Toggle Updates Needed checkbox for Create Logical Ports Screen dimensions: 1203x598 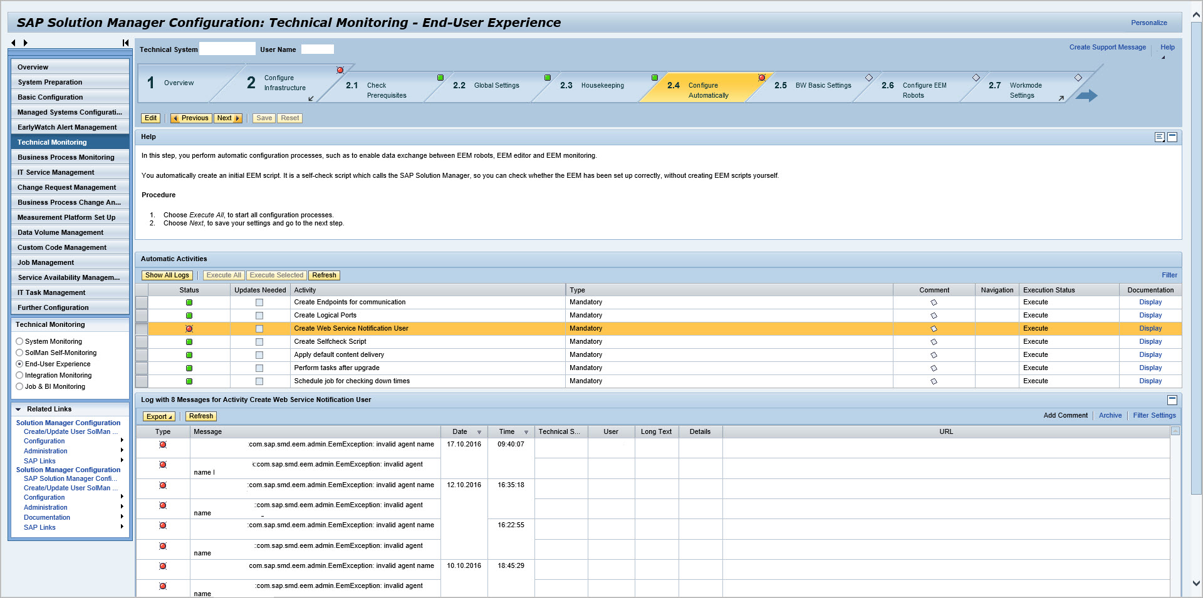(259, 316)
